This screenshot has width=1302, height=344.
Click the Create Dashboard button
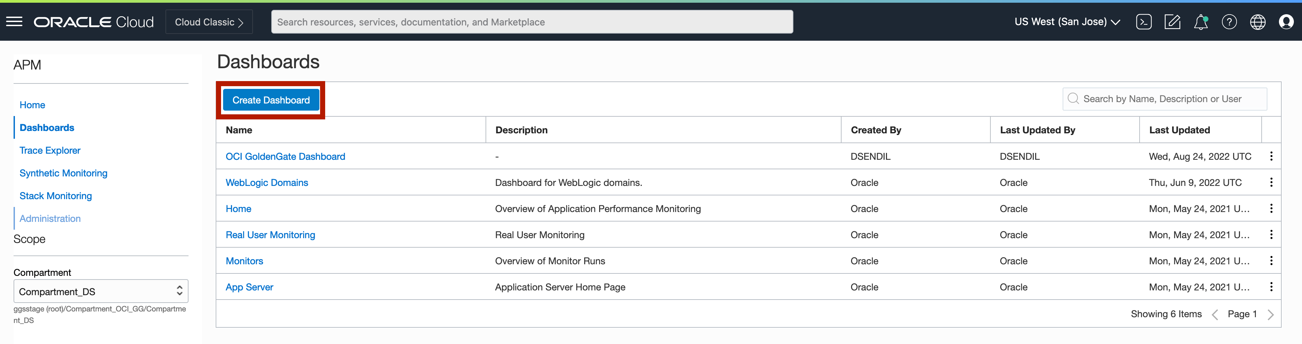(x=271, y=100)
